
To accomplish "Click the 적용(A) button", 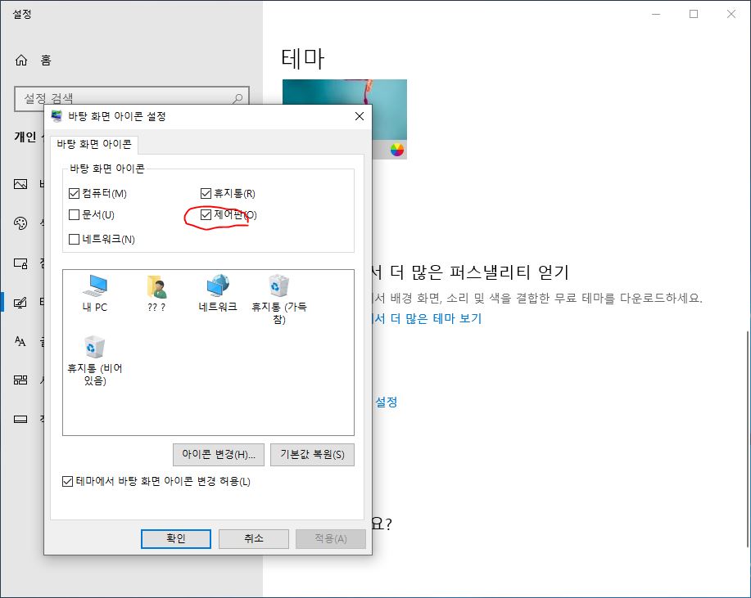I will (331, 538).
